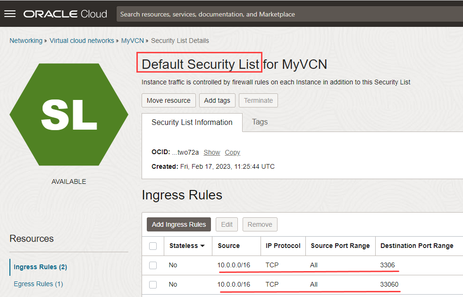Click the Oracle Cloud logo
This screenshot has width=463, height=297.
65,13
